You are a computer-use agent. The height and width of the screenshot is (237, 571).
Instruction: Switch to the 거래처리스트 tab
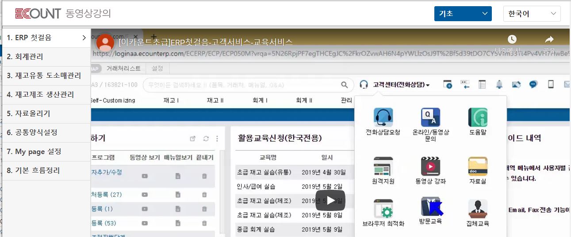(123, 68)
